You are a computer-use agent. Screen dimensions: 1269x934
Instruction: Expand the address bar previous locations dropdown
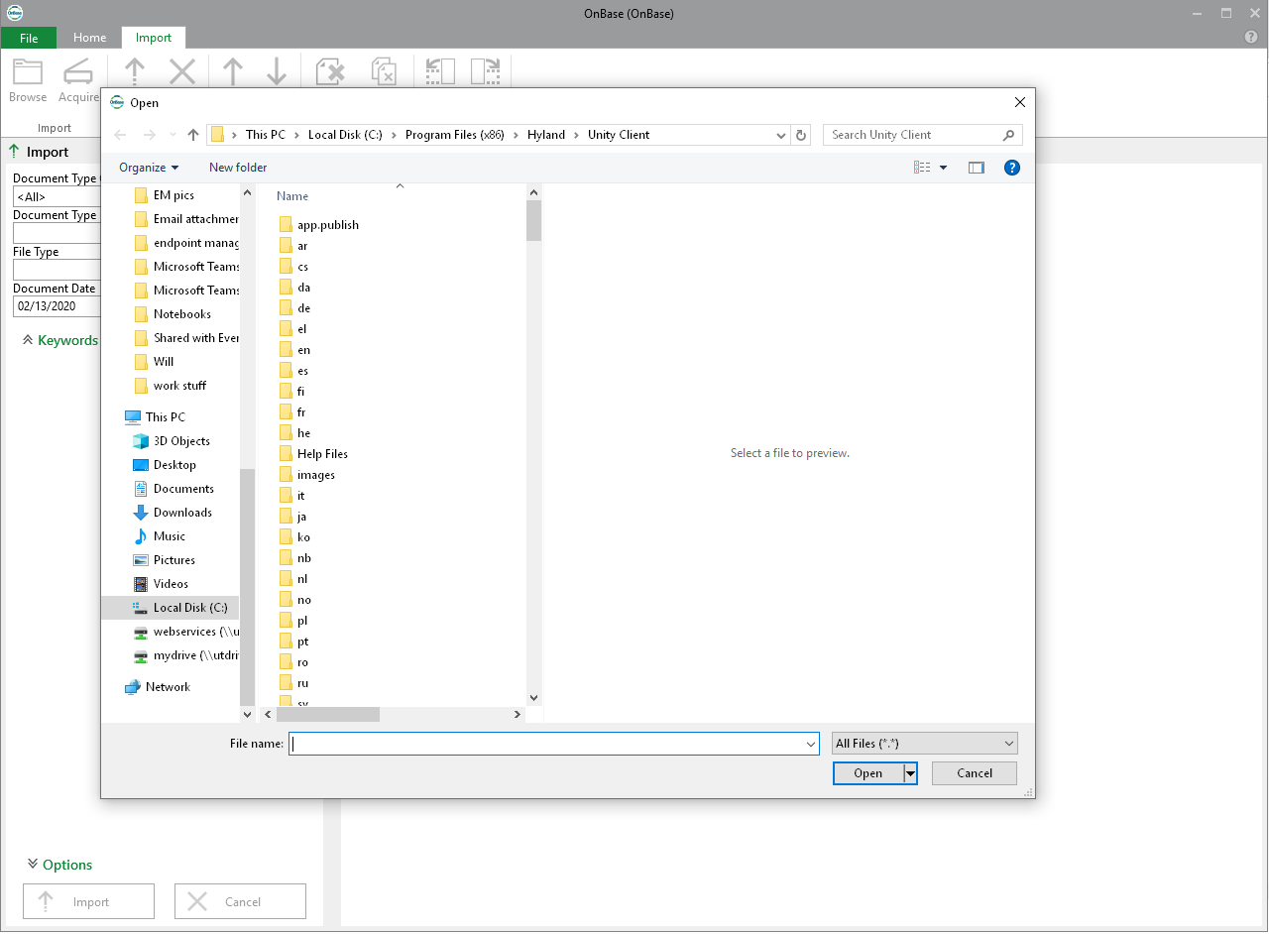click(x=782, y=135)
